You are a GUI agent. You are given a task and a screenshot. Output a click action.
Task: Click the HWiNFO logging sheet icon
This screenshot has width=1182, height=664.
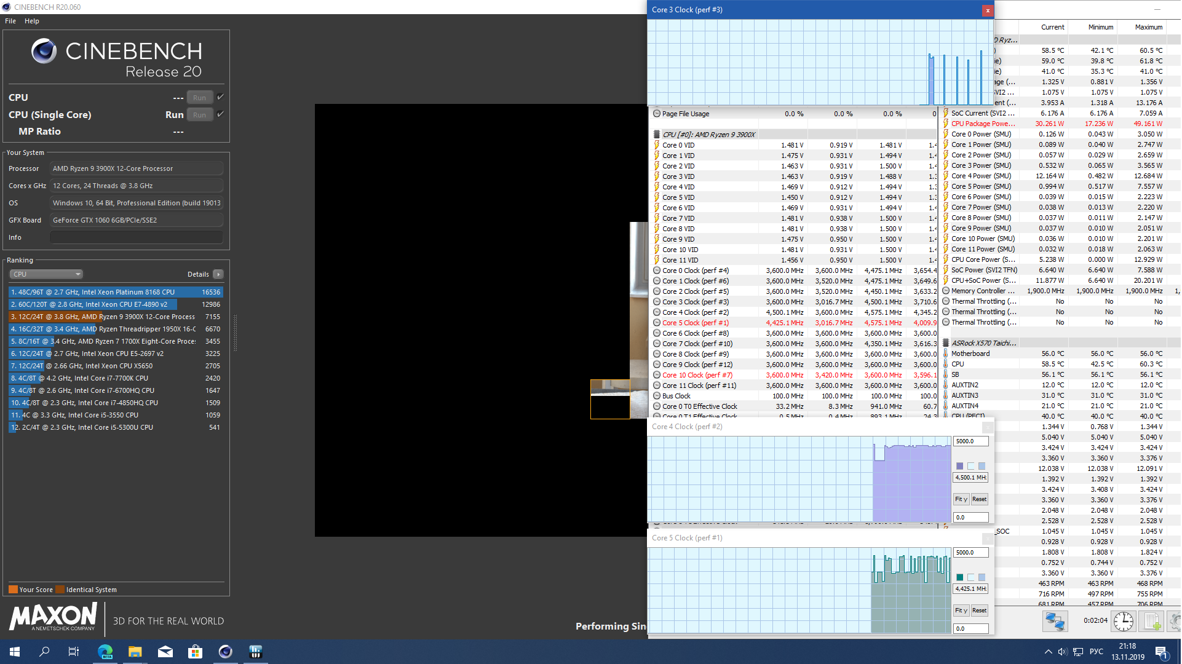tap(1151, 622)
